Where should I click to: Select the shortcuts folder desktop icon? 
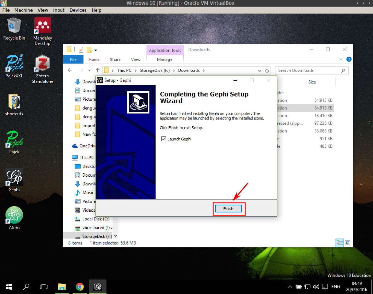point(14,105)
